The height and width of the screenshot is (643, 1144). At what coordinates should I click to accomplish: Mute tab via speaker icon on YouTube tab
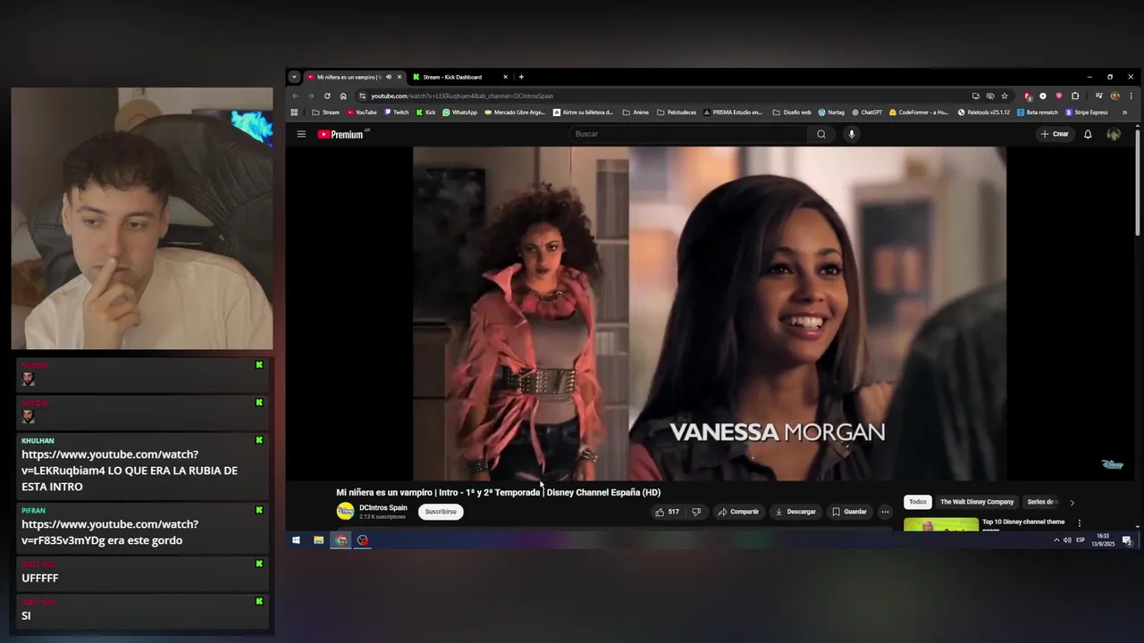[388, 77]
